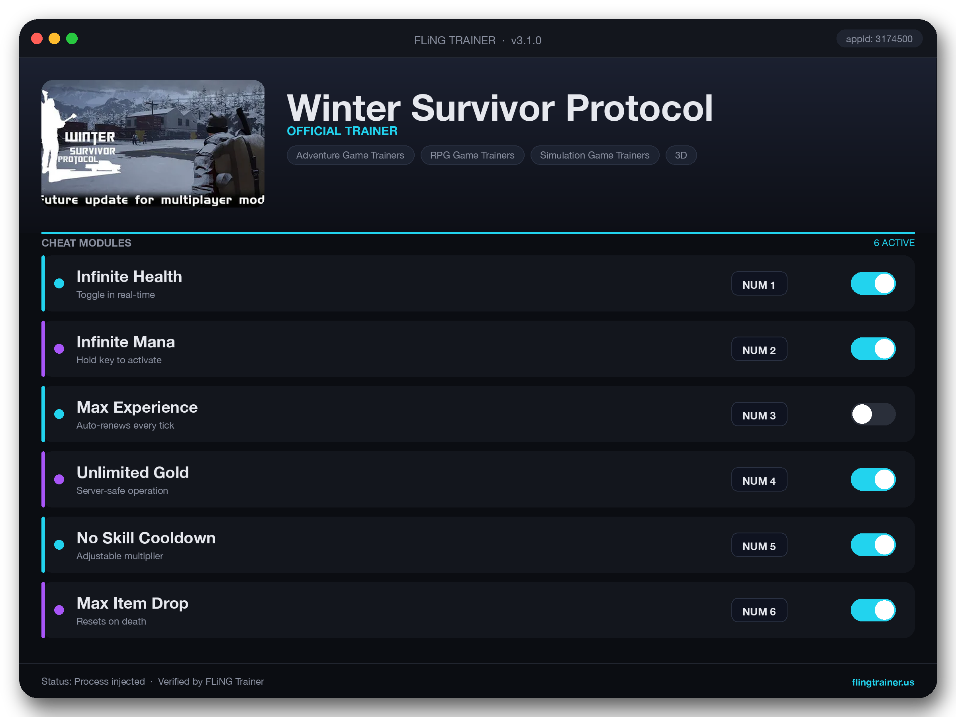This screenshot has height=717, width=956.
Task: Close the window with the red button
Action: click(37, 39)
